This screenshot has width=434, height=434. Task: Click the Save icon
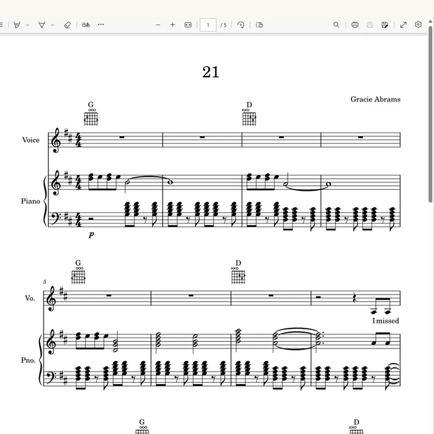(x=370, y=25)
